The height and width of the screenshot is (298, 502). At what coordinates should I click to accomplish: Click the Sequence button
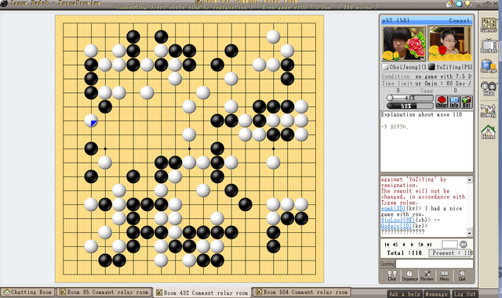409,275
